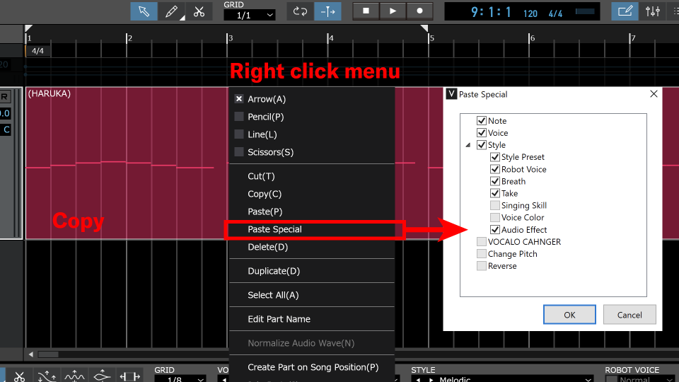Image resolution: width=679 pixels, height=382 pixels.
Task: Open the top GRID value dropdown
Action: 250,15
